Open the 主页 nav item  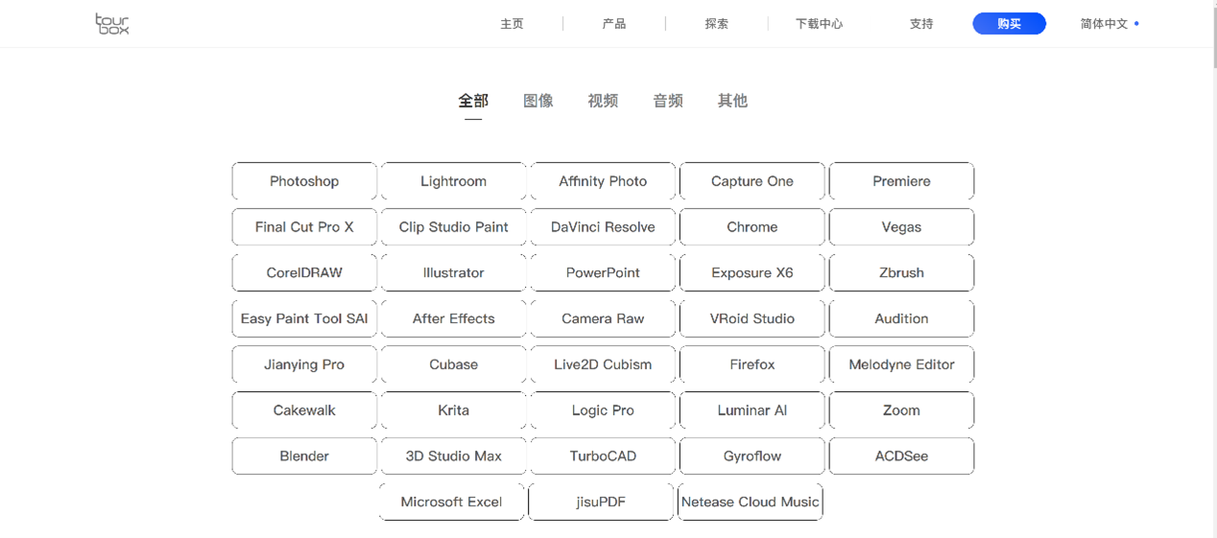pyautogui.click(x=512, y=24)
